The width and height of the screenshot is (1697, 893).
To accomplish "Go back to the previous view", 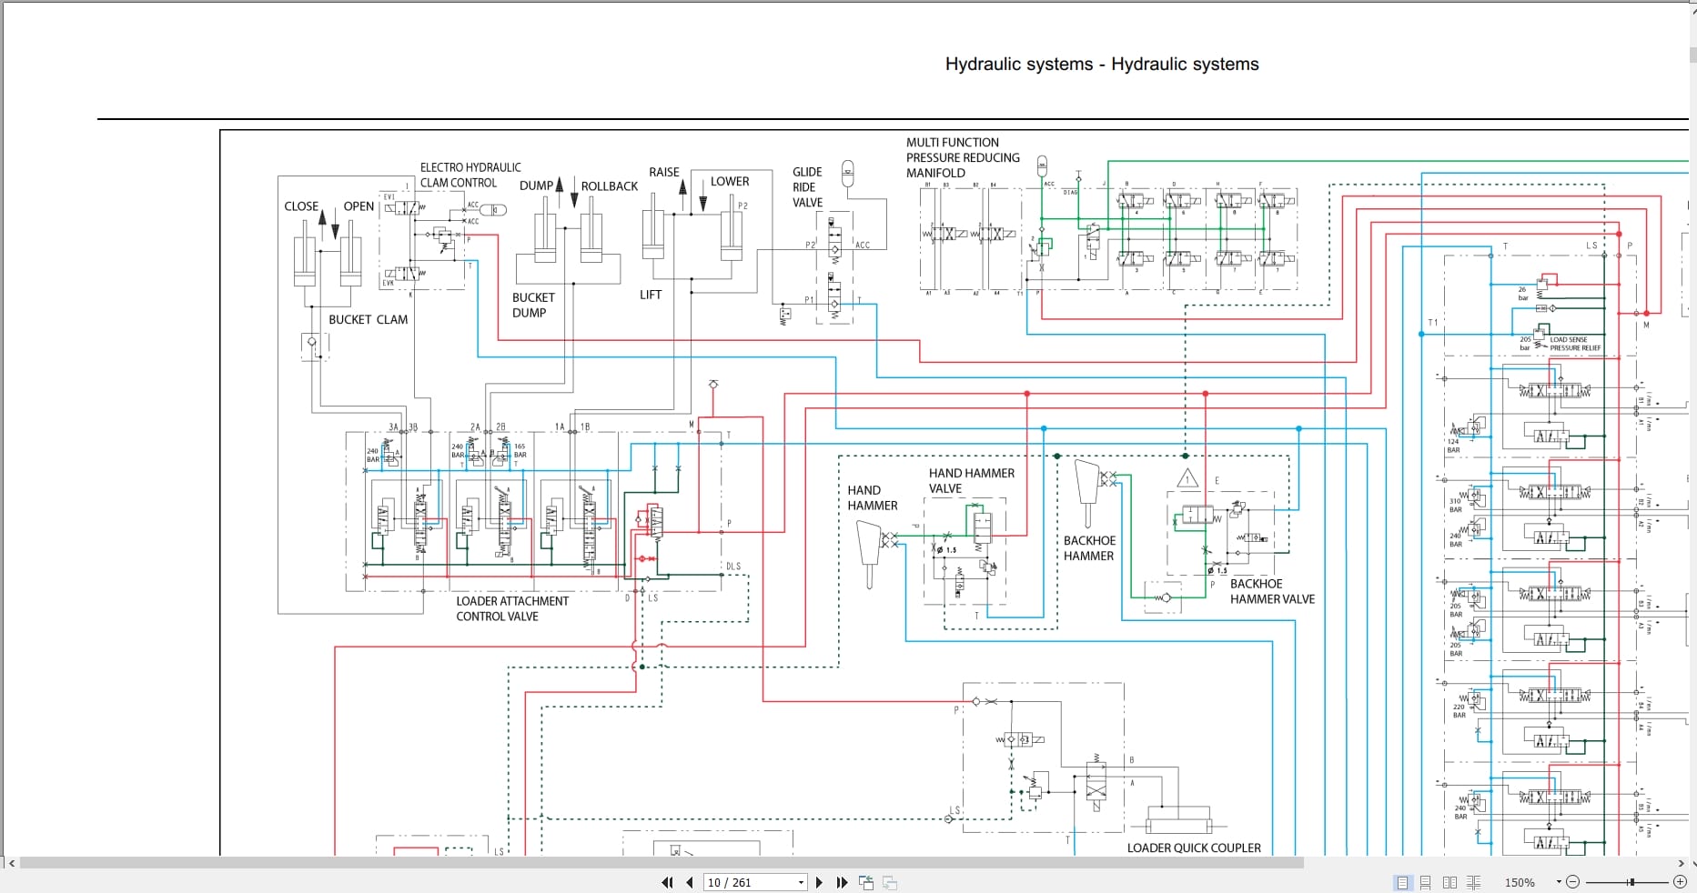I will point(866,882).
